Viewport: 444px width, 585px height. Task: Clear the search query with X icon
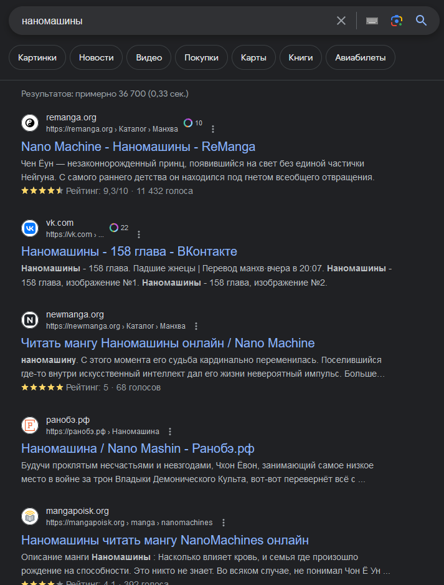coord(341,21)
